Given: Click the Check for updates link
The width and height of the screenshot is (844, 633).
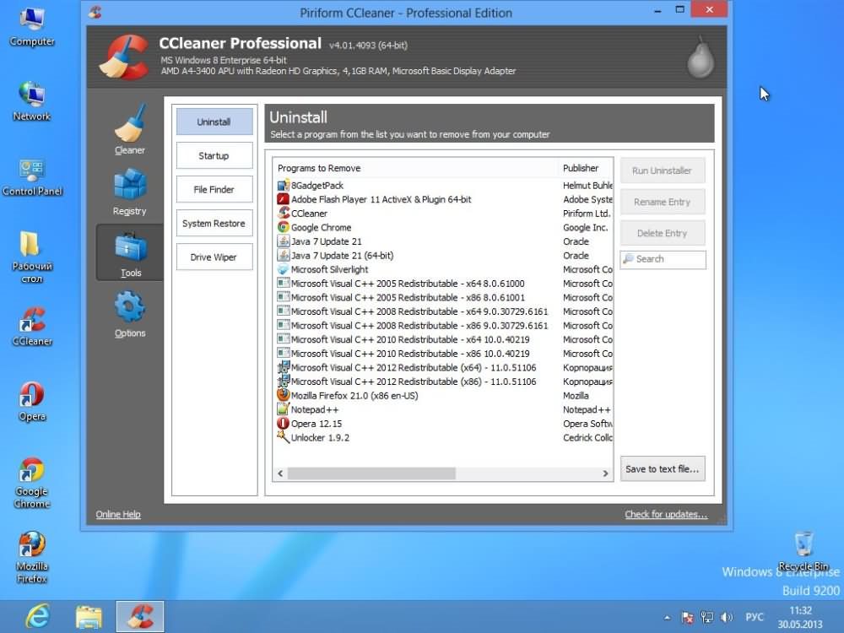Looking at the screenshot, I should 665,515.
